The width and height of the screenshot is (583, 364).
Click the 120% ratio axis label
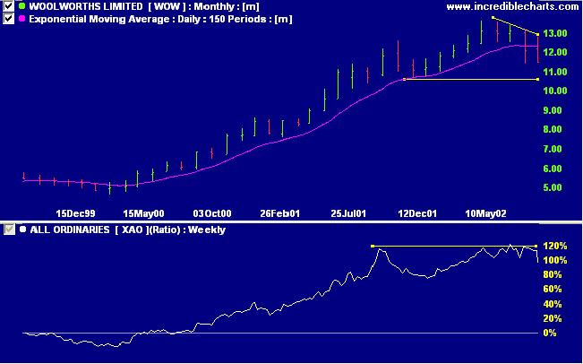555,246
